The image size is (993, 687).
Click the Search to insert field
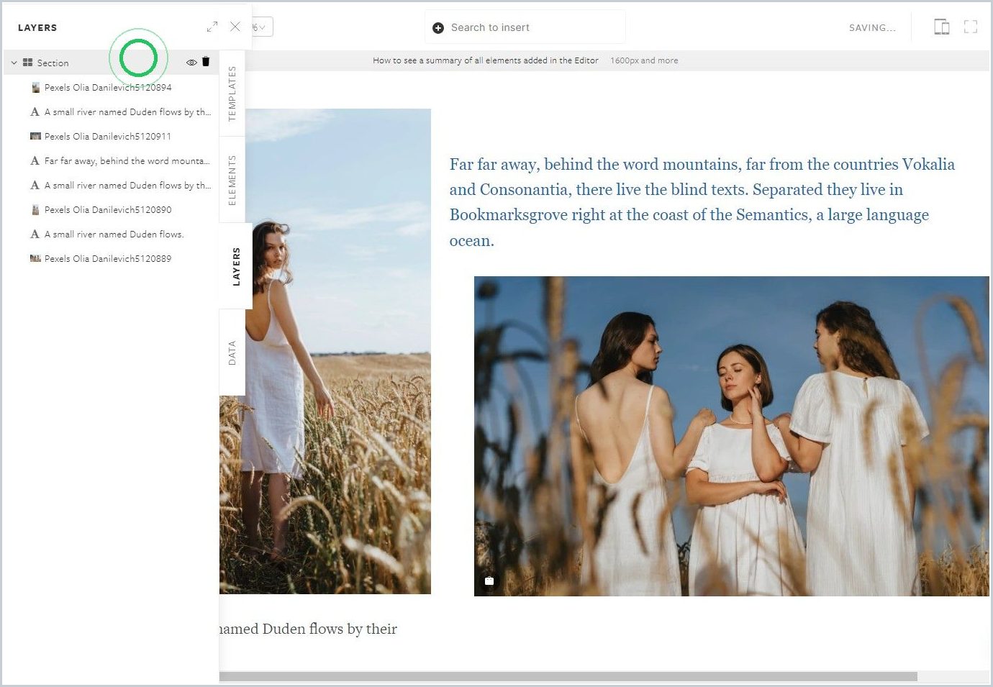[x=525, y=27]
